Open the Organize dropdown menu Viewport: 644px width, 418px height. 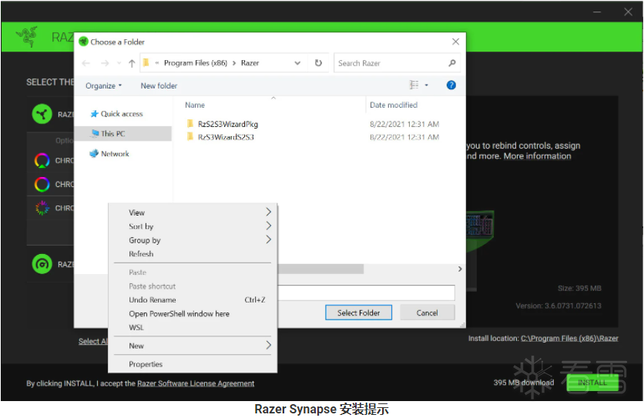pyautogui.click(x=103, y=85)
